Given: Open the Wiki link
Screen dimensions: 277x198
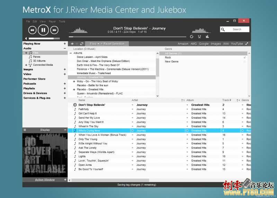Looking at the screenshot, I should 226,44.
